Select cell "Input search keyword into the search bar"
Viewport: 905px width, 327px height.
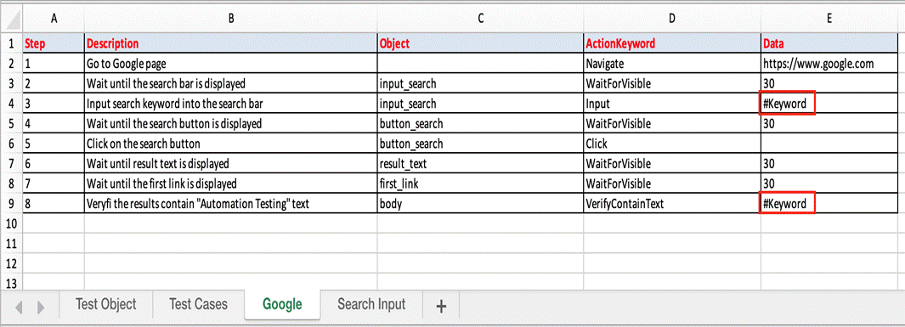231,104
